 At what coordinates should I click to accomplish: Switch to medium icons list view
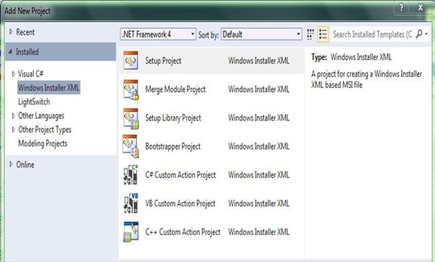[x=323, y=34]
